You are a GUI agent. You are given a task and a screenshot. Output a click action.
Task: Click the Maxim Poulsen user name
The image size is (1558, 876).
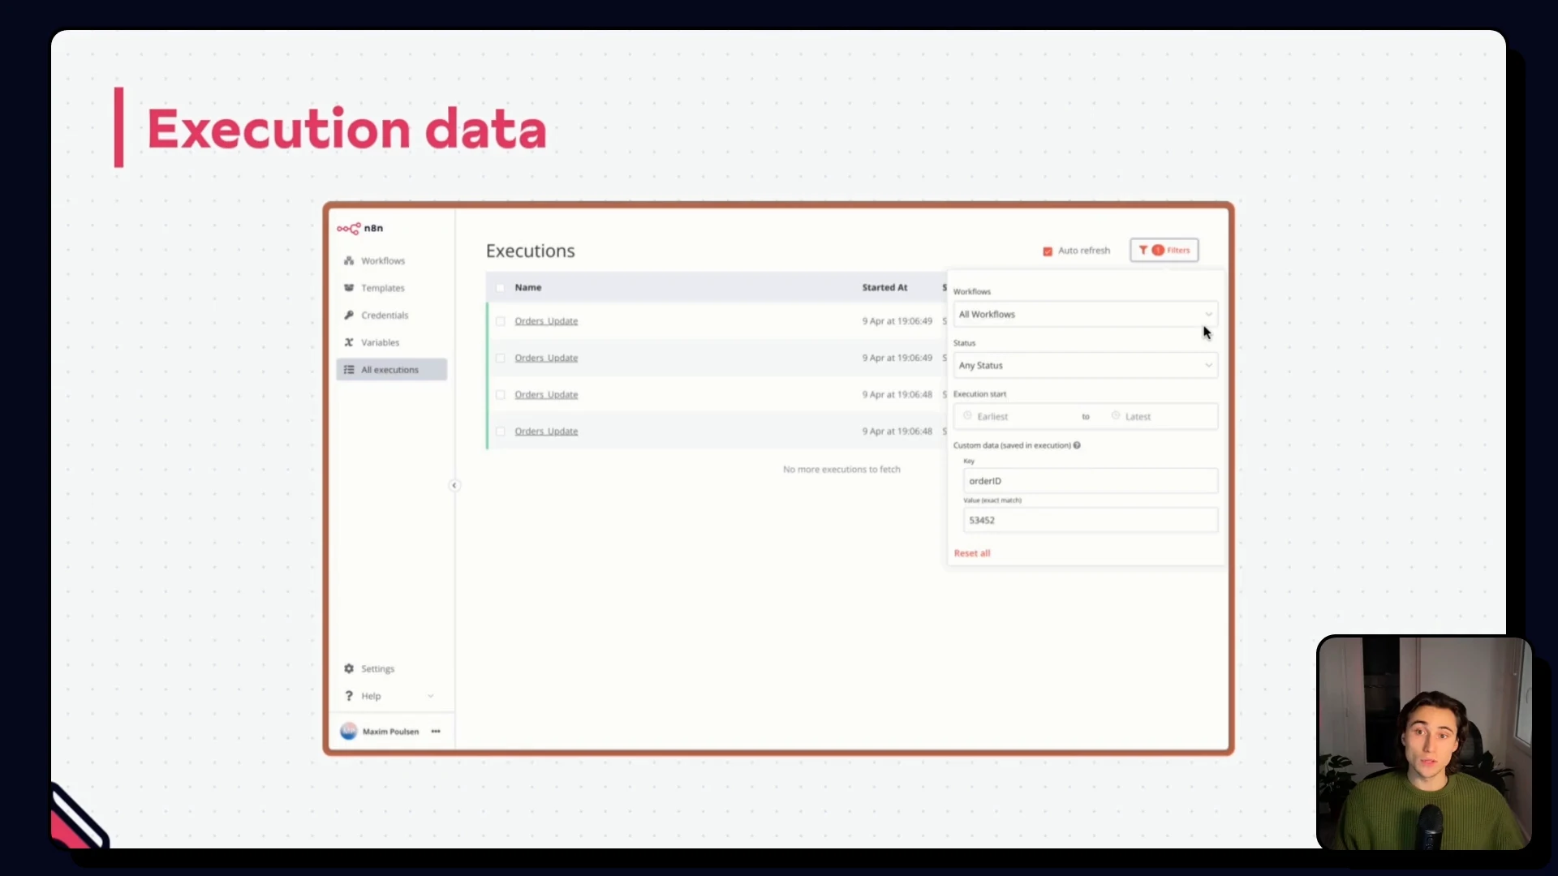click(390, 732)
